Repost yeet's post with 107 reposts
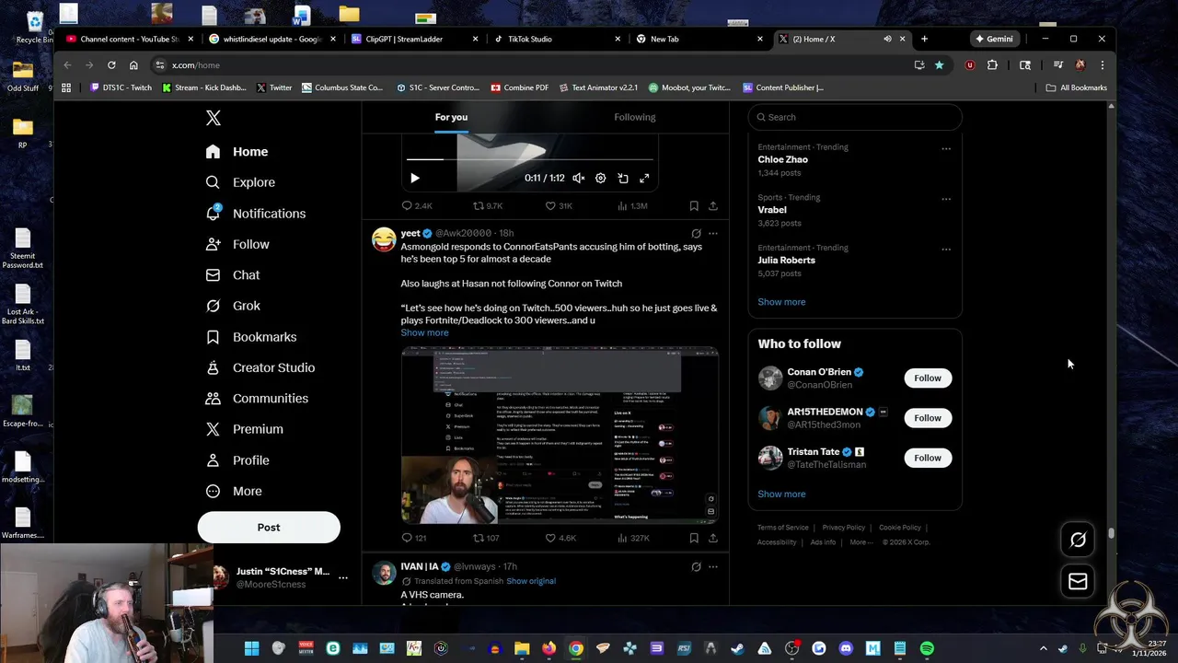The image size is (1178, 663). tap(485, 538)
